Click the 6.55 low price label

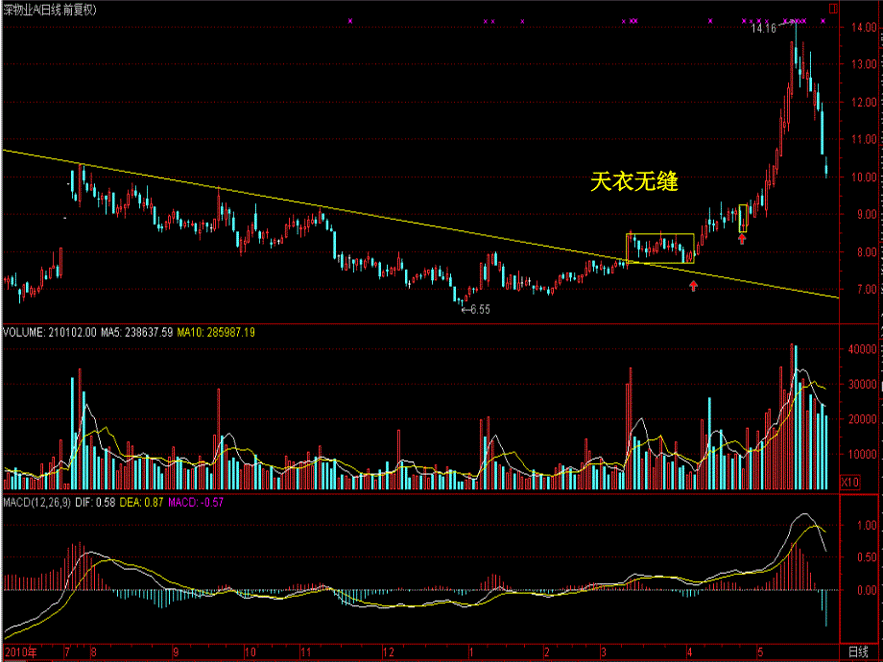pos(479,310)
